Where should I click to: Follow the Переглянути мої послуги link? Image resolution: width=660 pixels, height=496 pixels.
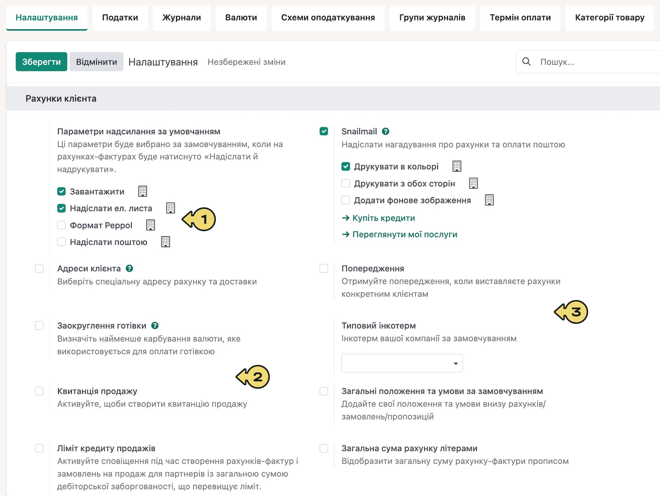(x=400, y=234)
